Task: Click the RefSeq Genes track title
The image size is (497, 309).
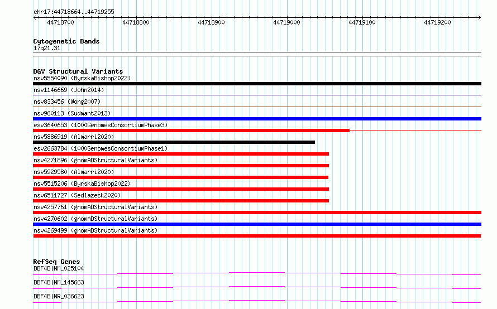Action: pyautogui.click(x=57, y=262)
